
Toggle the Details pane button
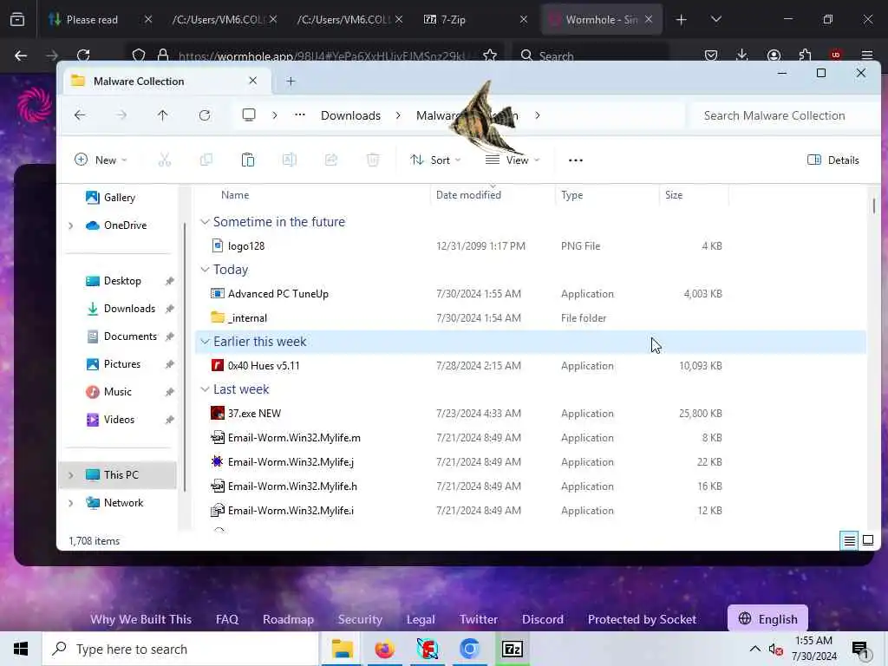tap(833, 160)
